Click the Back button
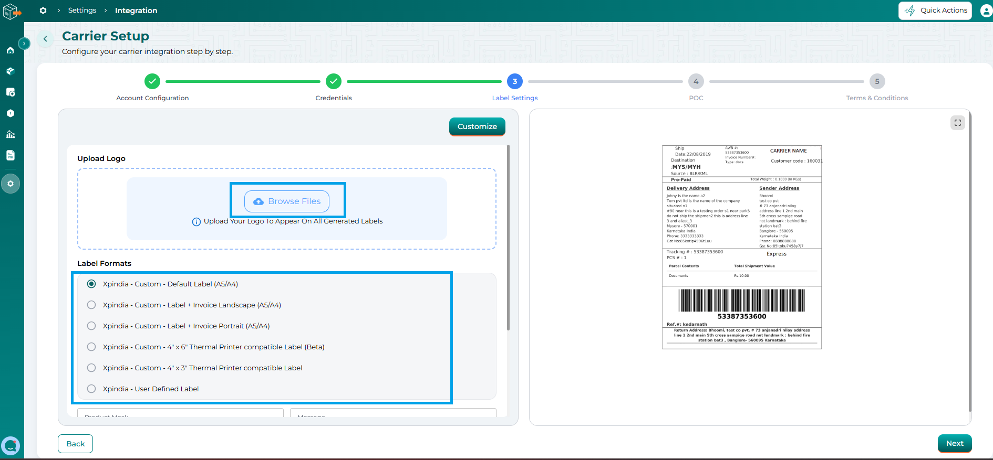Image resolution: width=993 pixels, height=460 pixels. tap(75, 444)
